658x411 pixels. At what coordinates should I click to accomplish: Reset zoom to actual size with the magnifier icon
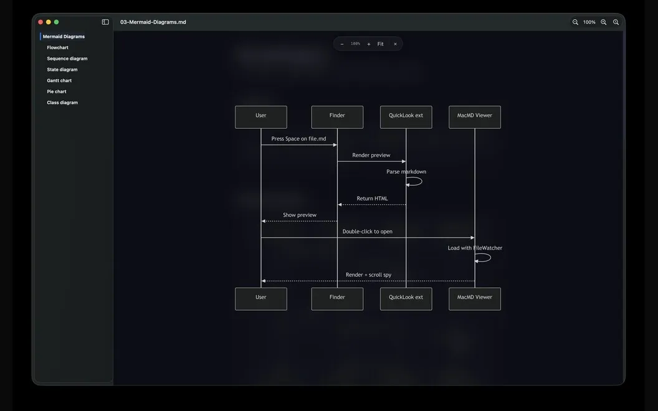(616, 22)
